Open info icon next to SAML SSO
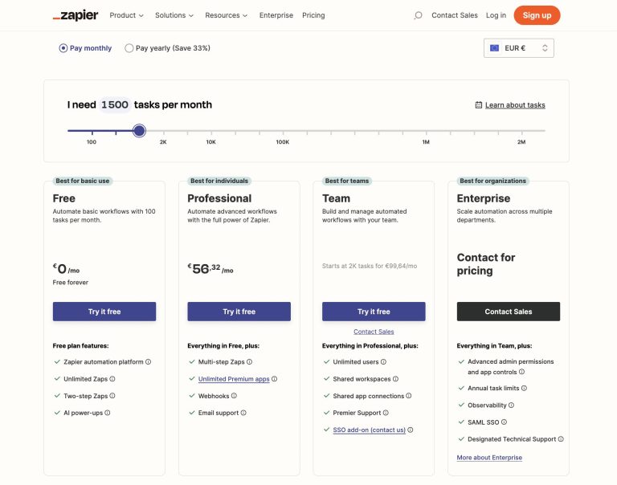The width and height of the screenshot is (617, 485). click(x=504, y=422)
